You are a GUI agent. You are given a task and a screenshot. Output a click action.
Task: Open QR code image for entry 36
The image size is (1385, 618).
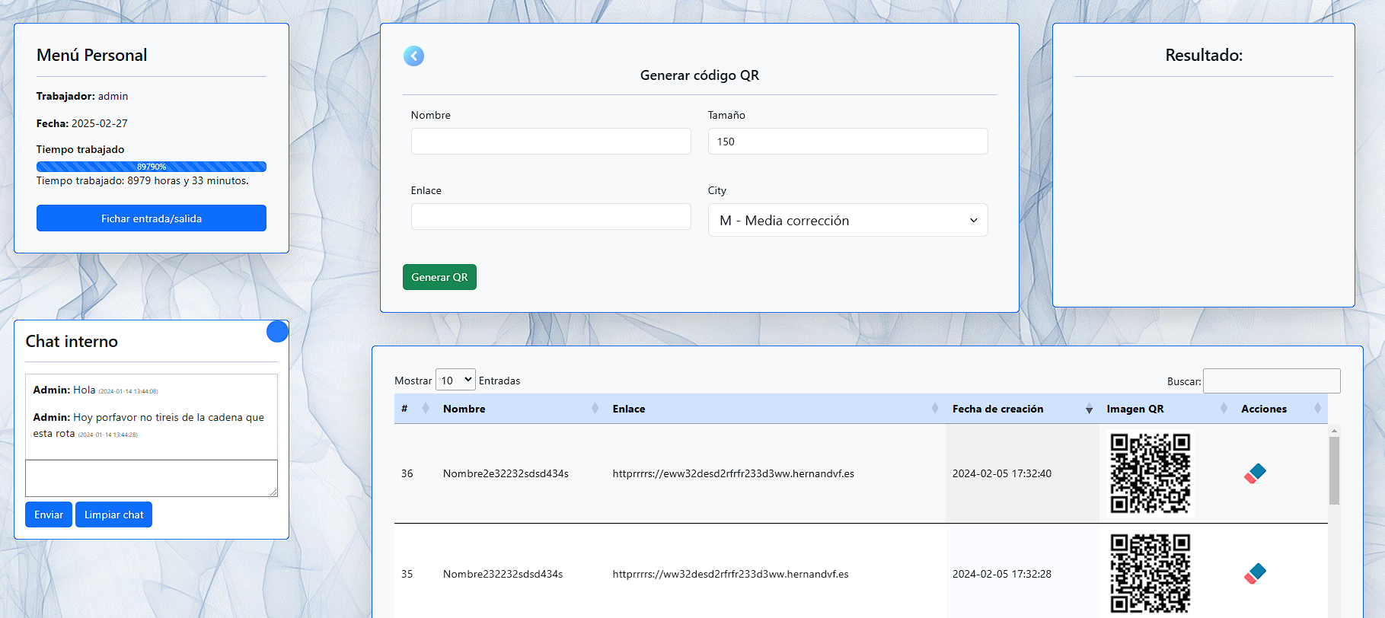[1150, 473]
